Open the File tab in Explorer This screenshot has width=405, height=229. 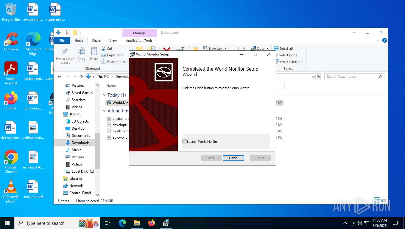coord(62,41)
